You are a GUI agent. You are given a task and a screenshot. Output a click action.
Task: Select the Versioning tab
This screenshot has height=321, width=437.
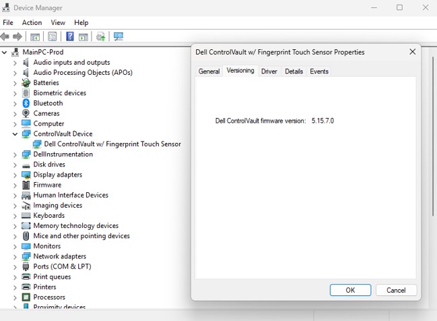[240, 71]
